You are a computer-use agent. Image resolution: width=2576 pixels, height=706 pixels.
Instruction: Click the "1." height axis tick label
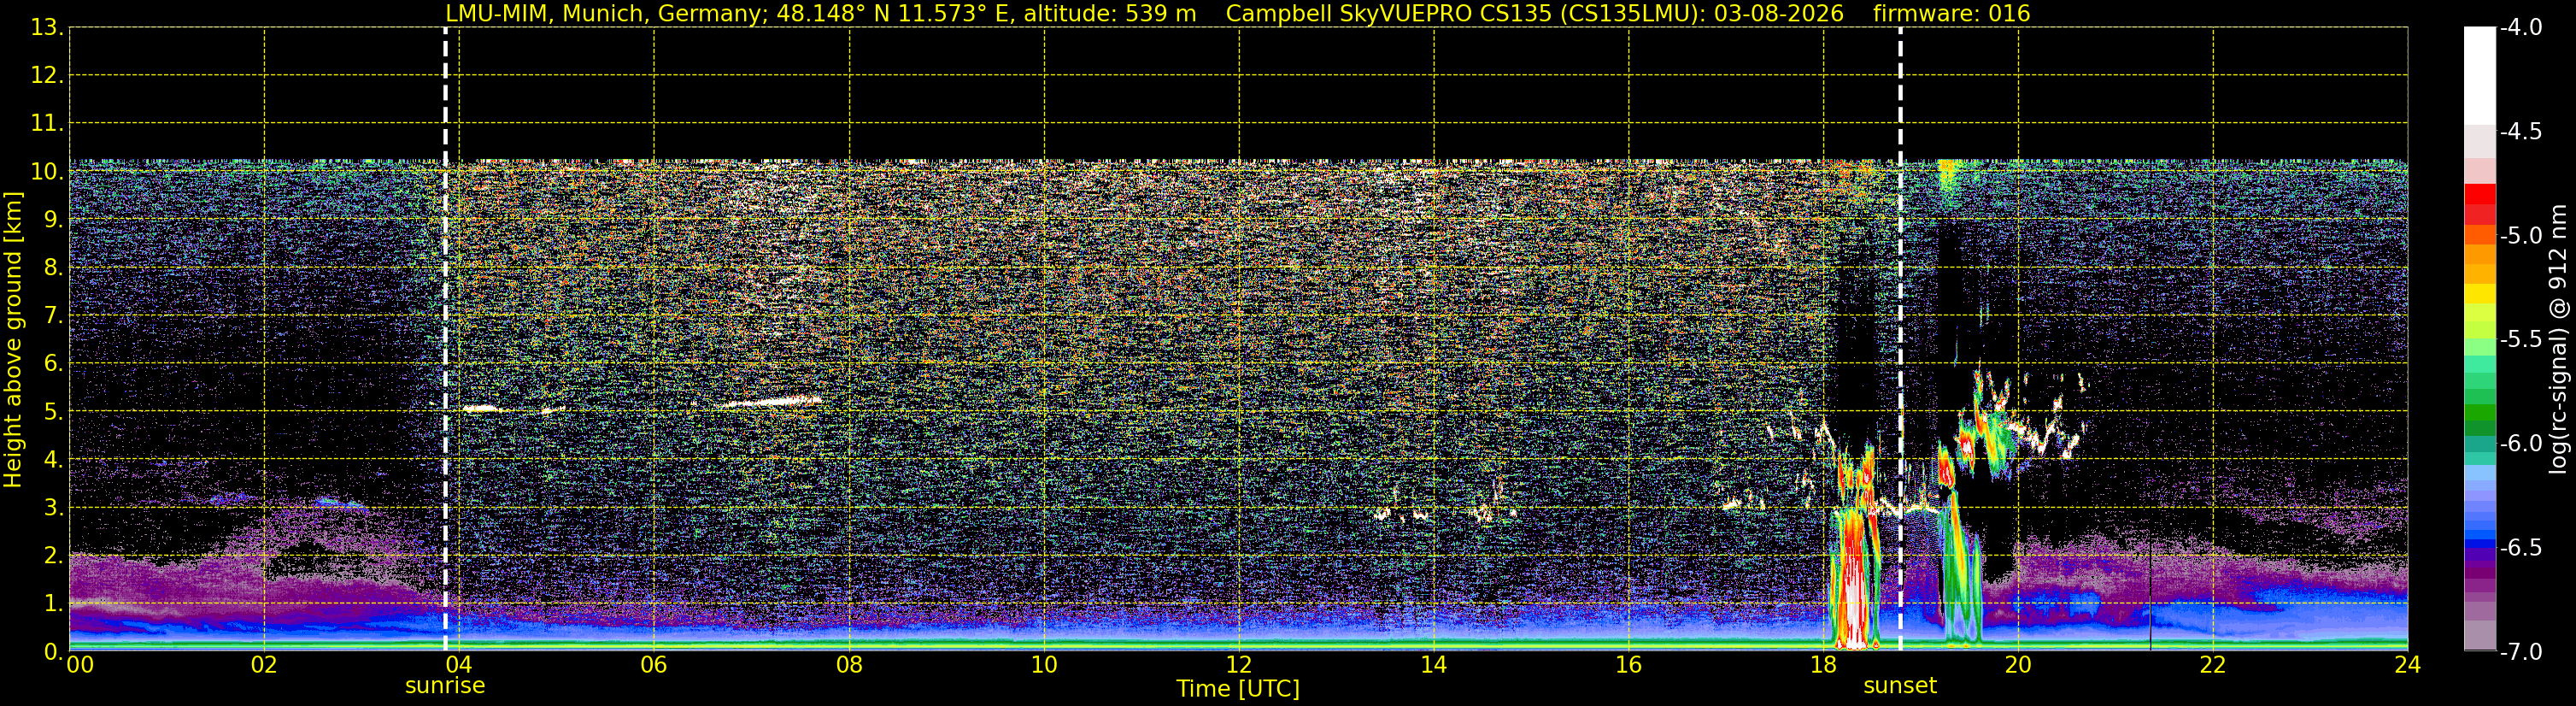[54, 604]
